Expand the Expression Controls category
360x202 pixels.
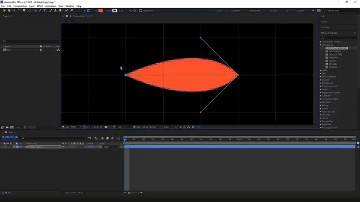321,93
